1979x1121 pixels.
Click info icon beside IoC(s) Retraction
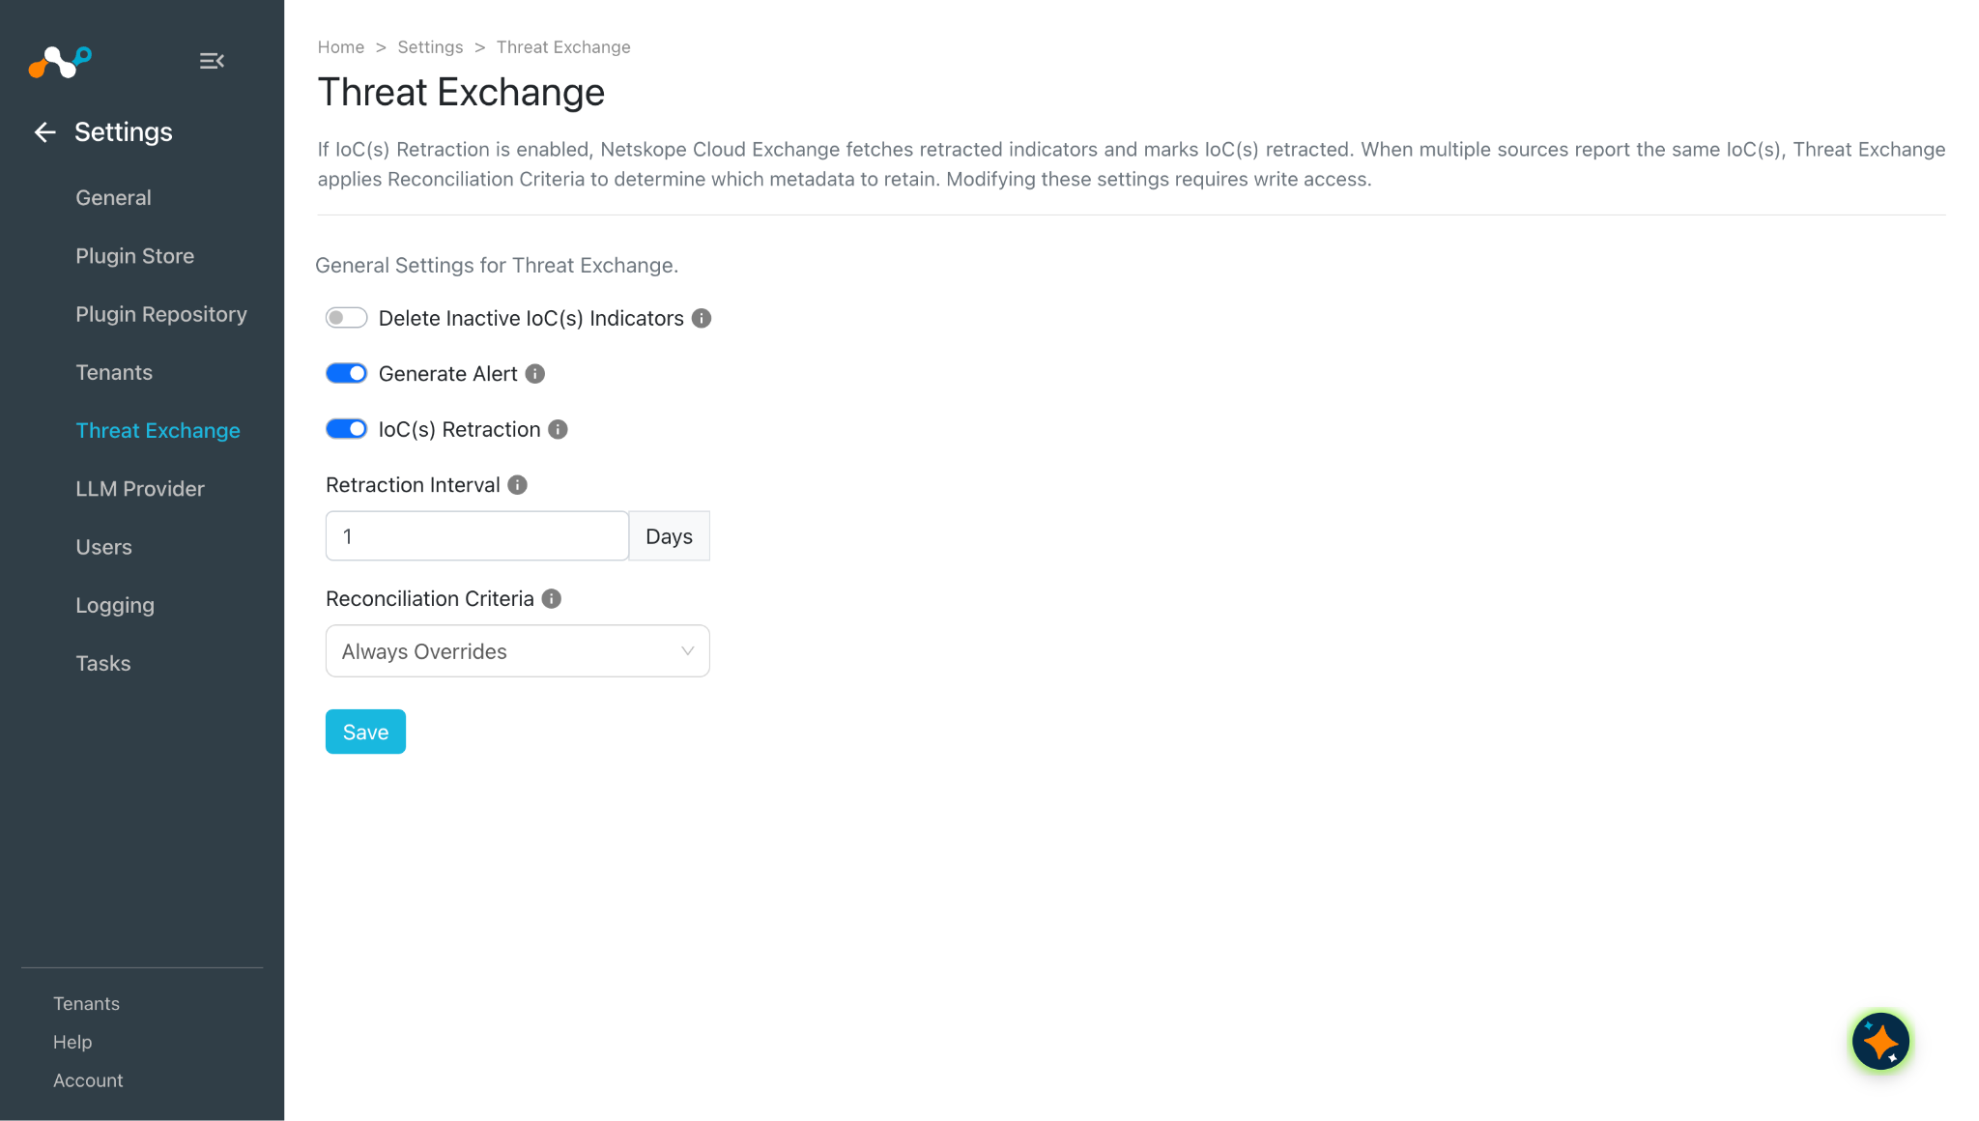point(558,429)
